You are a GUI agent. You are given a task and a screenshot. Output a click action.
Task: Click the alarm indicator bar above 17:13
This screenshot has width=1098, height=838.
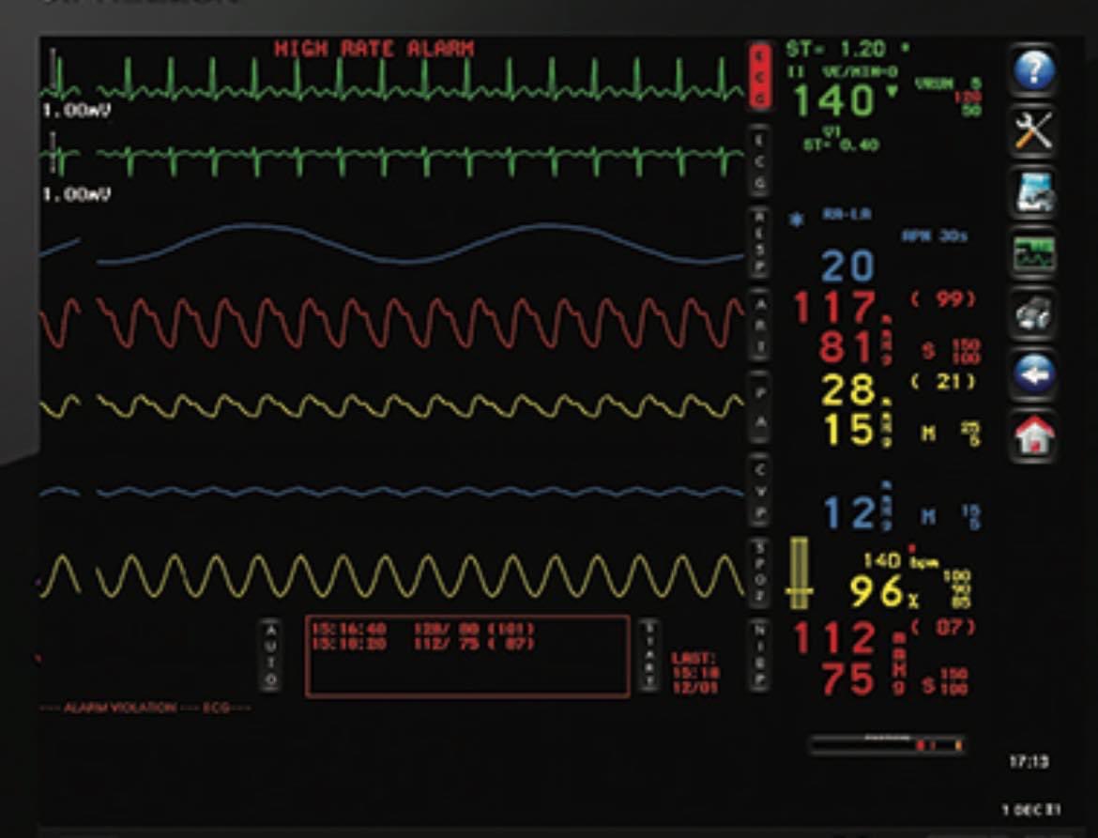(887, 745)
